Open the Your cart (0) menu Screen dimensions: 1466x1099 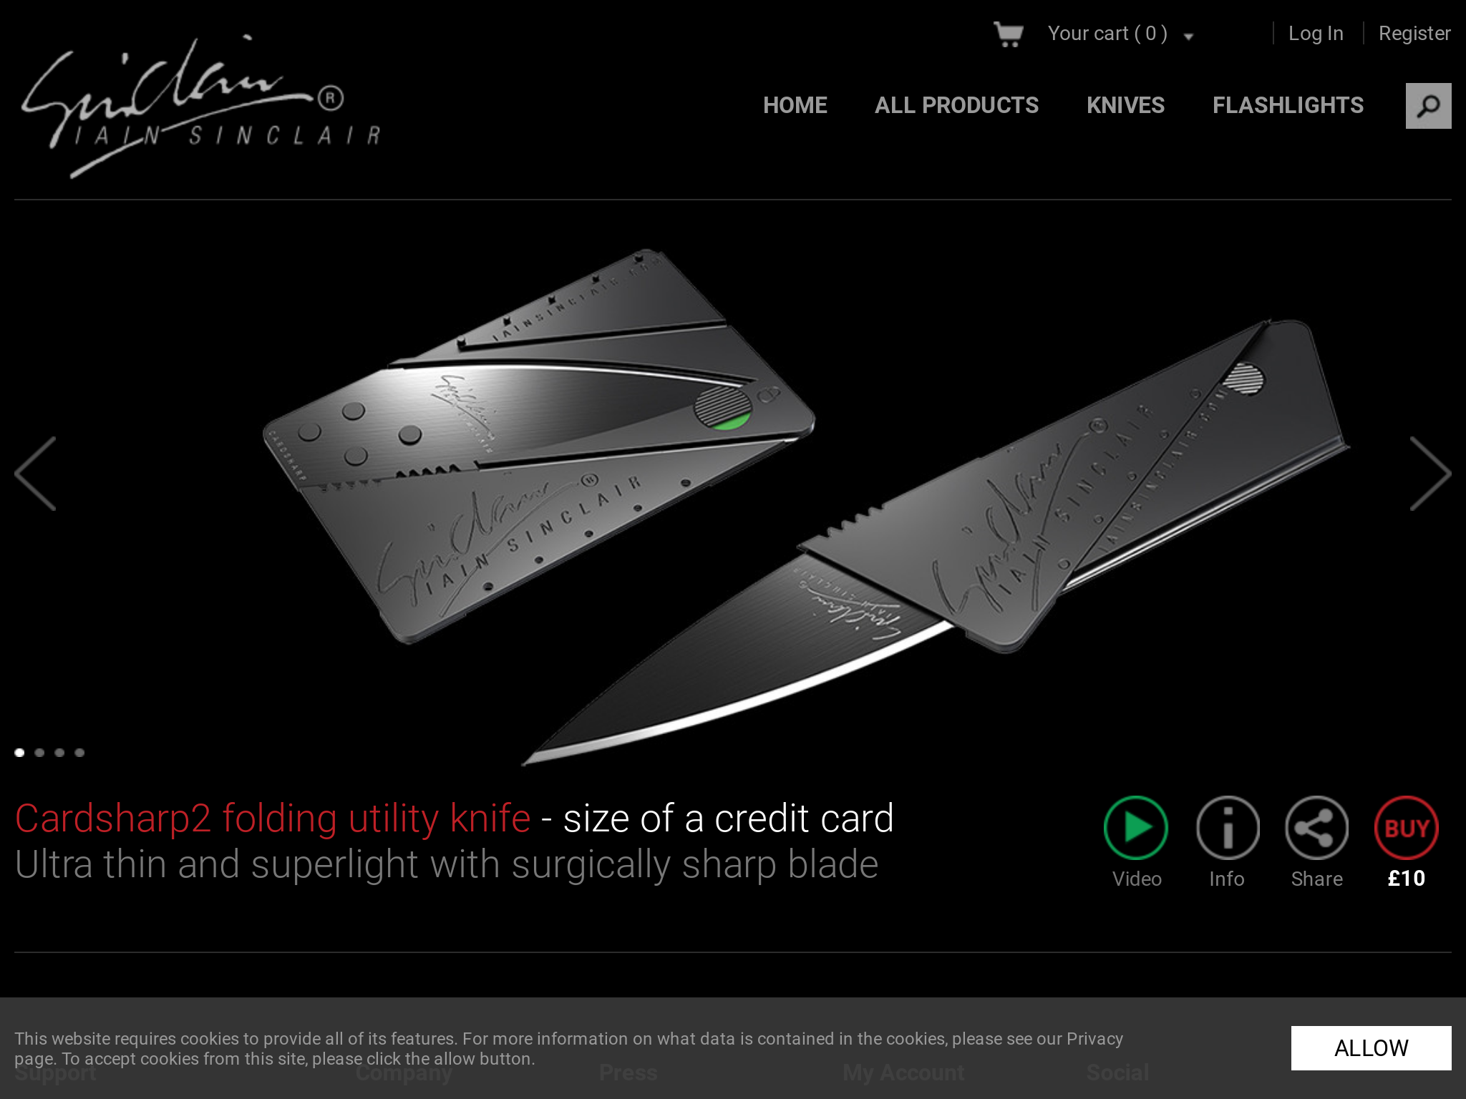click(x=1107, y=34)
